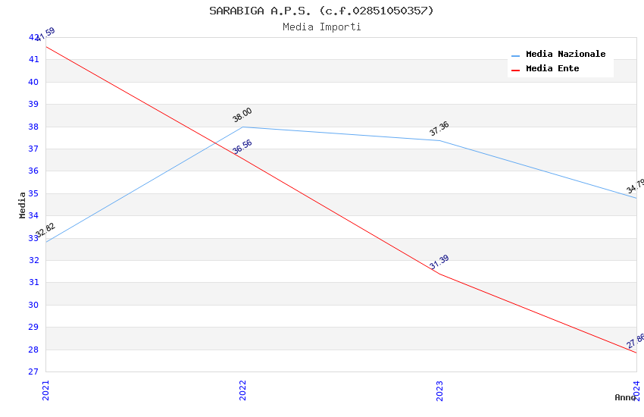Click the 38.00 data label
The width and height of the screenshot is (644, 417).
pos(242,115)
